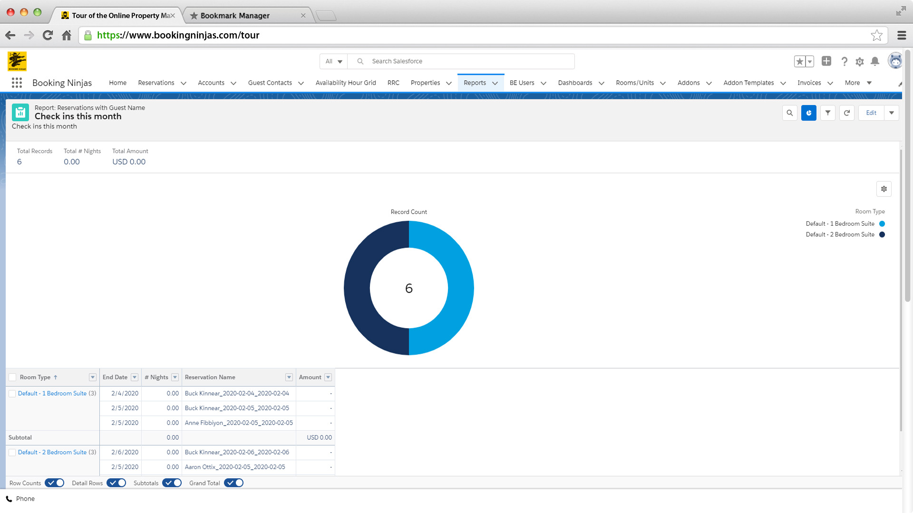The width and height of the screenshot is (913, 513).
Task: Open the Default - 1 Bedroom Suite link
Action: pos(52,393)
